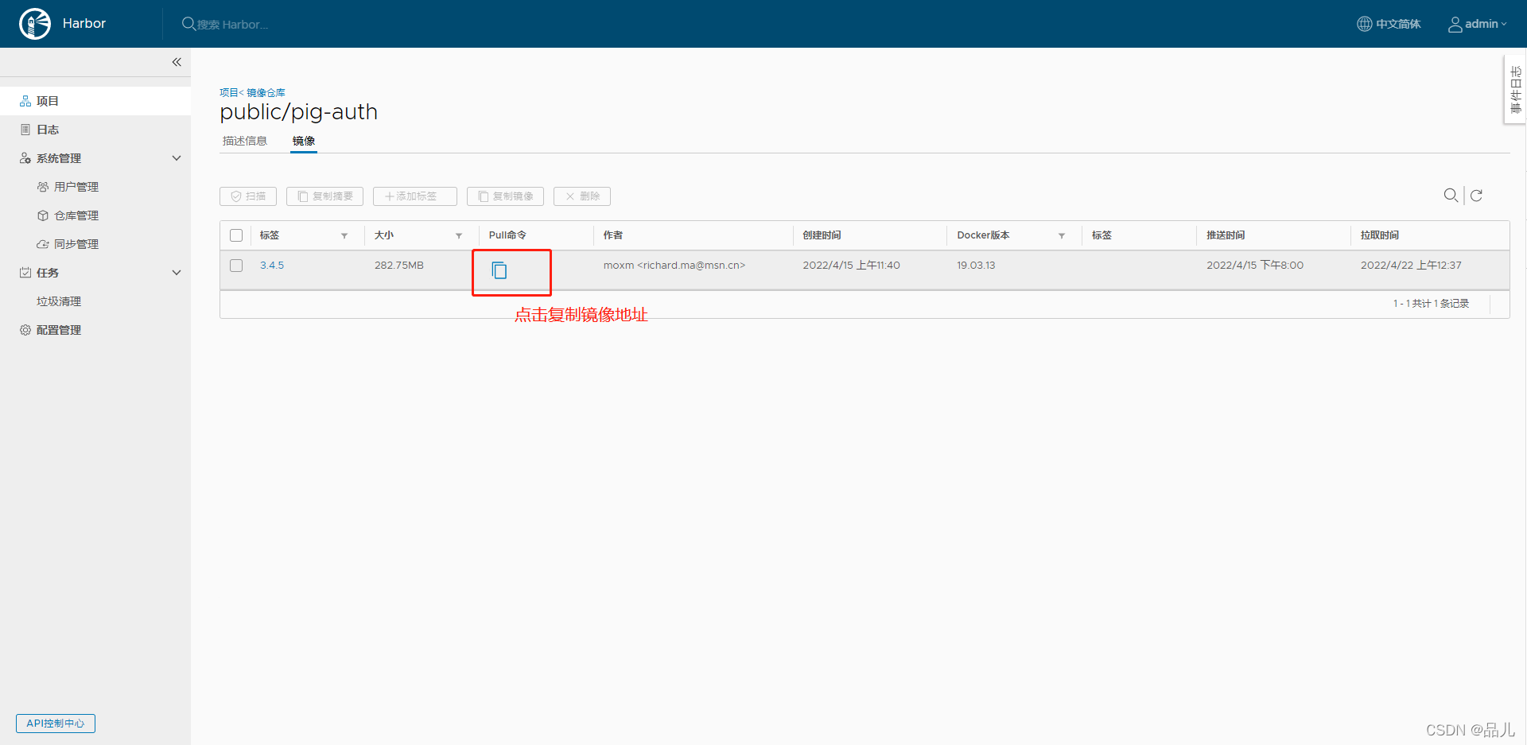The image size is (1527, 745).
Task: Open the 中文简体 language selector
Action: click(1389, 24)
